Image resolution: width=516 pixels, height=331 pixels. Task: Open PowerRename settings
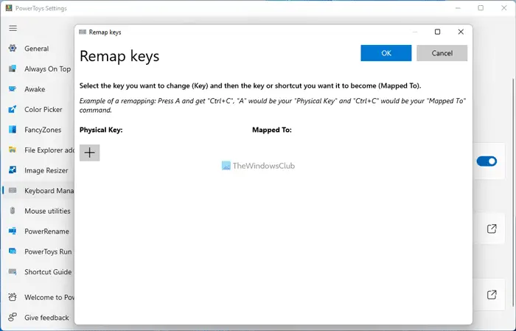coord(46,231)
